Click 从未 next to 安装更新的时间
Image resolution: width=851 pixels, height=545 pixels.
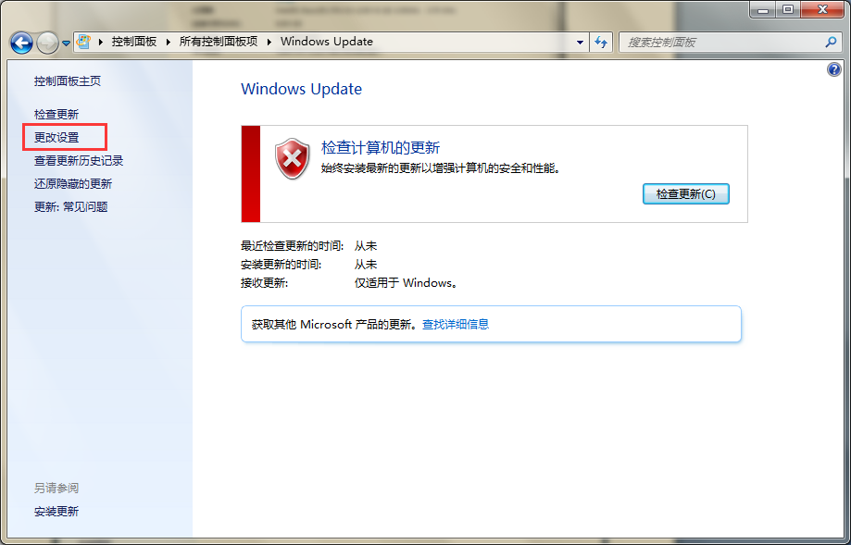click(x=366, y=265)
